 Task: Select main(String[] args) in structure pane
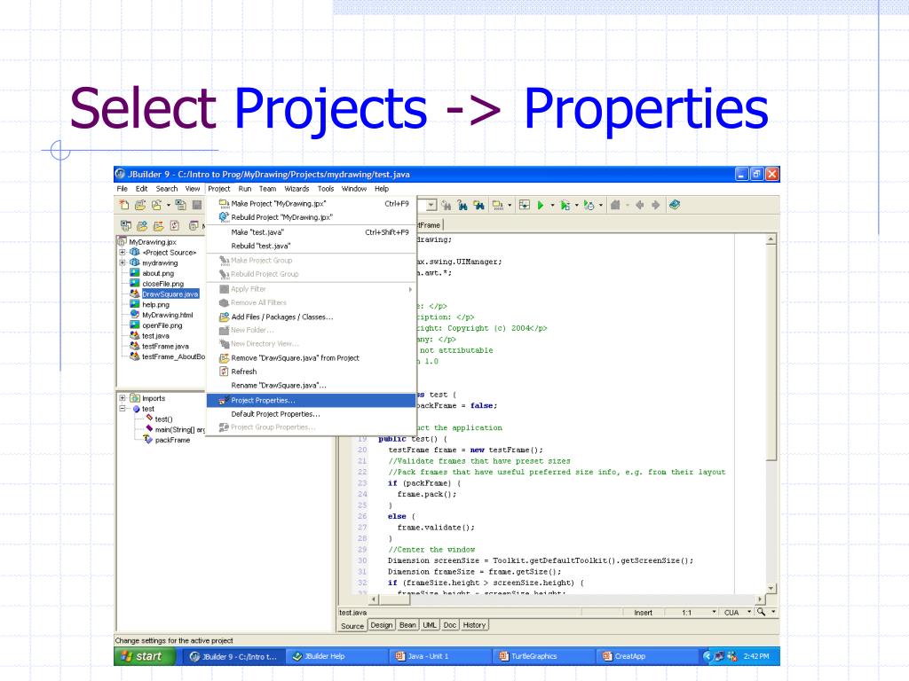coord(179,430)
